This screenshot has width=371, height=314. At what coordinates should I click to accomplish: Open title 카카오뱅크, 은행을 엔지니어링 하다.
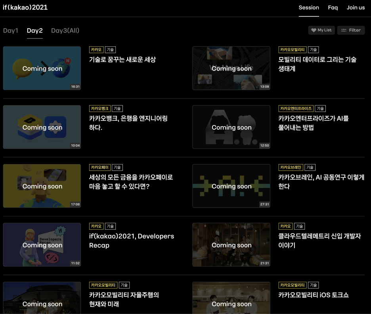click(128, 123)
